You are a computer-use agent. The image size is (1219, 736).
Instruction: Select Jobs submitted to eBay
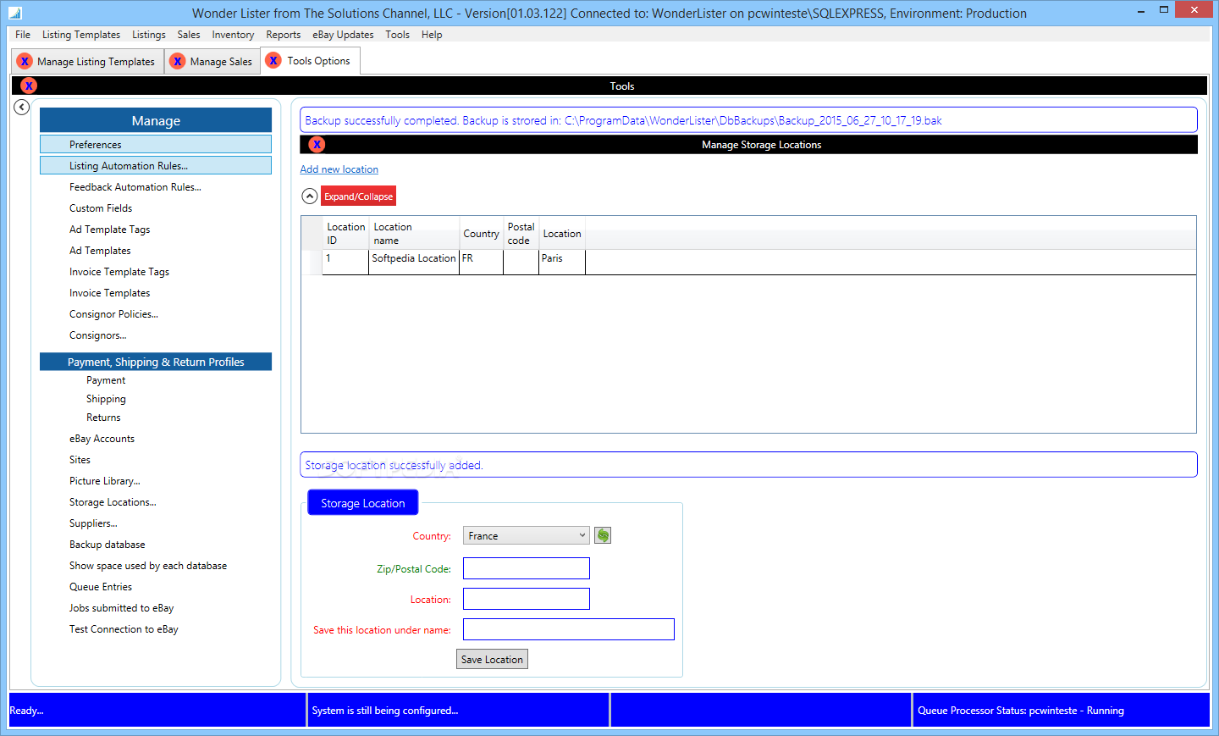coord(122,608)
